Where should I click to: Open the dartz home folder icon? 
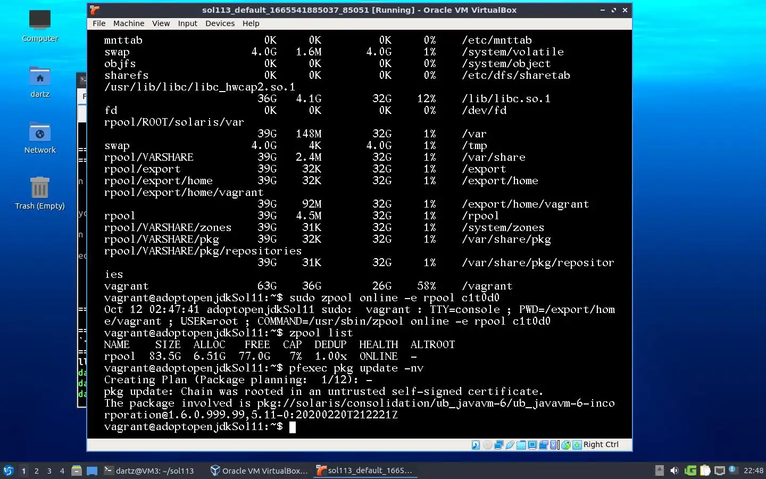(40, 82)
